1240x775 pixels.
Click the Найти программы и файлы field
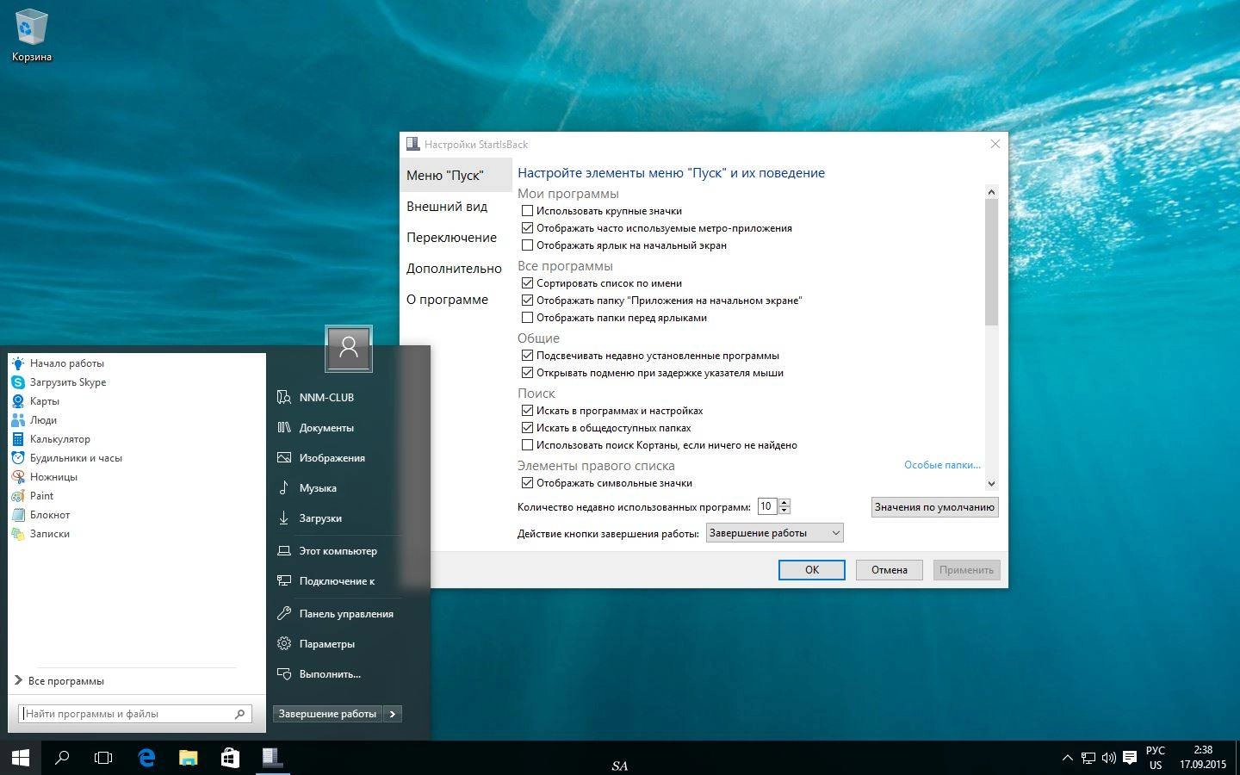[x=135, y=714]
